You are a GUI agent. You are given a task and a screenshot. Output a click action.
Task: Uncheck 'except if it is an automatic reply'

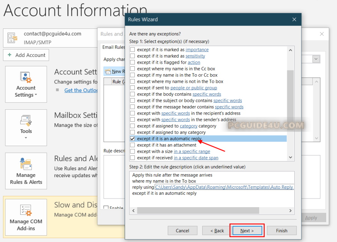pyautogui.click(x=132, y=139)
